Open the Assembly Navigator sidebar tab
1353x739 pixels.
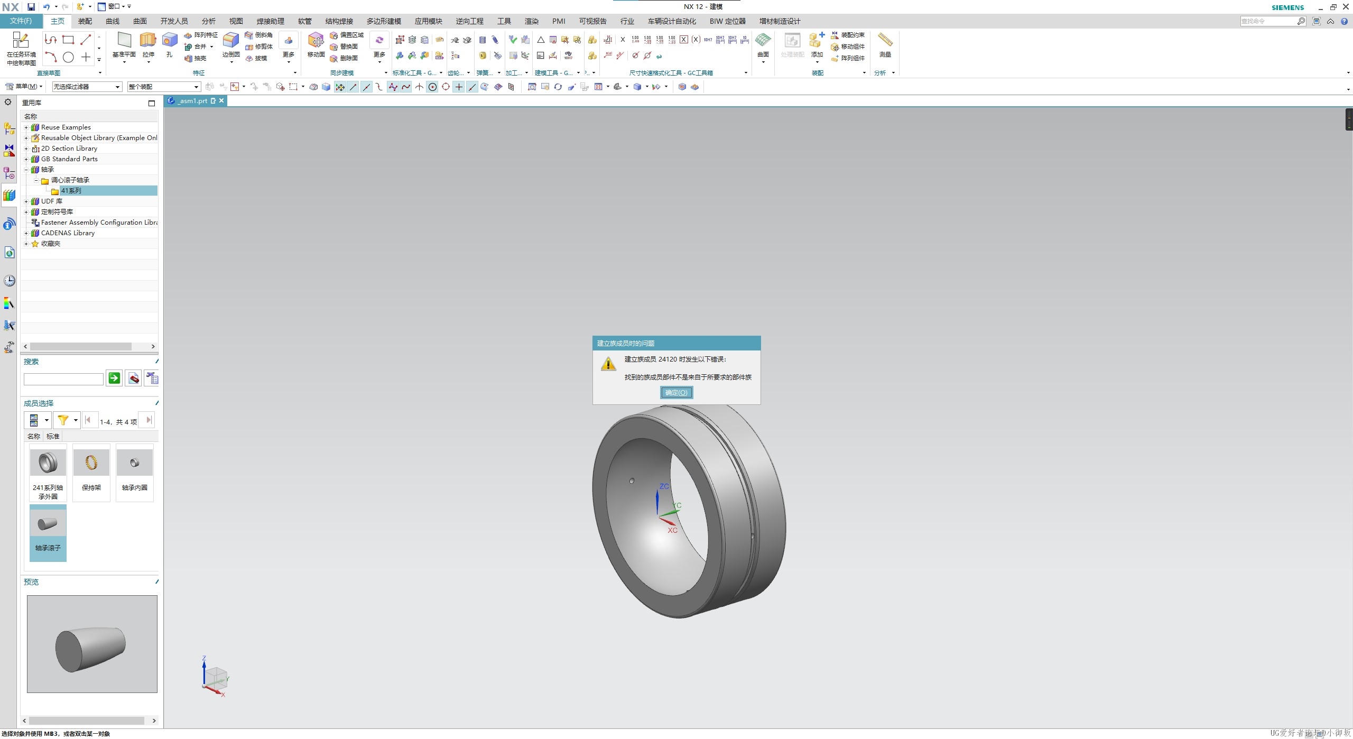9,128
